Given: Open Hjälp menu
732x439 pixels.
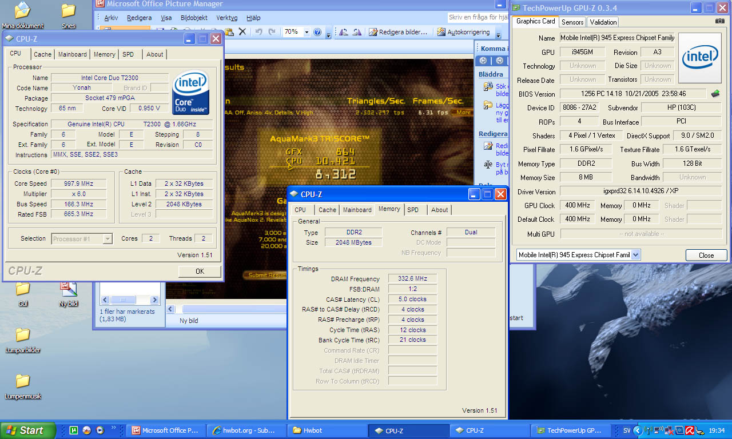Looking at the screenshot, I should 253,18.
